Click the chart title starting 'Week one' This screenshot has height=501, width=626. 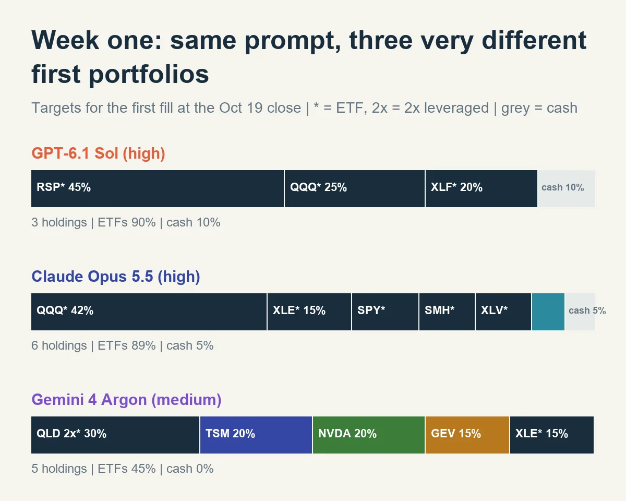pyautogui.click(x=309, y=57)
